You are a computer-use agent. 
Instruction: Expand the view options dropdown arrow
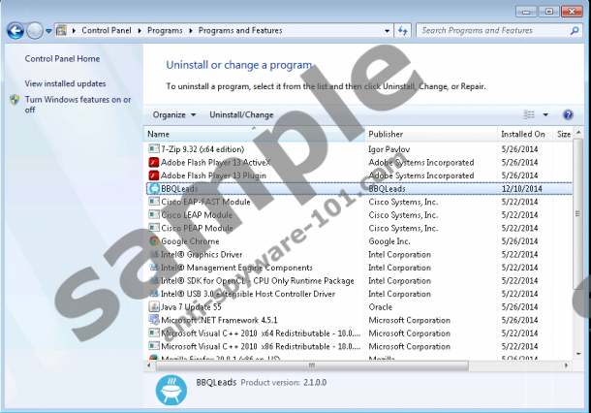point(545,114)
